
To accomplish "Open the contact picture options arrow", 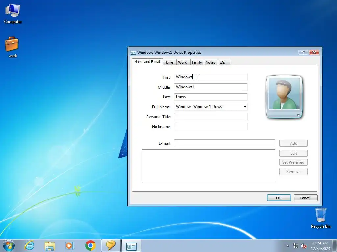I will (x=298, y=115).
